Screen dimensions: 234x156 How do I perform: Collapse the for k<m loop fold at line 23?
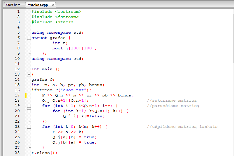point(29,127)
